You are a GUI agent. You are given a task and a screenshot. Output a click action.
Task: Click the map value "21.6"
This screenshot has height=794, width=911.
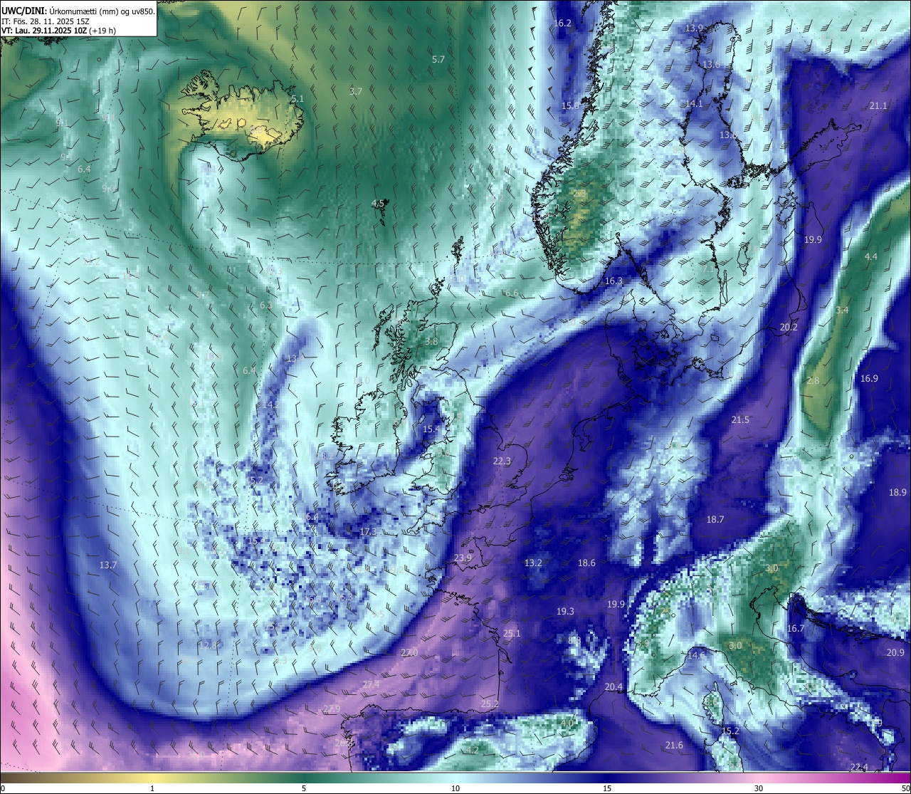point(674,746)
